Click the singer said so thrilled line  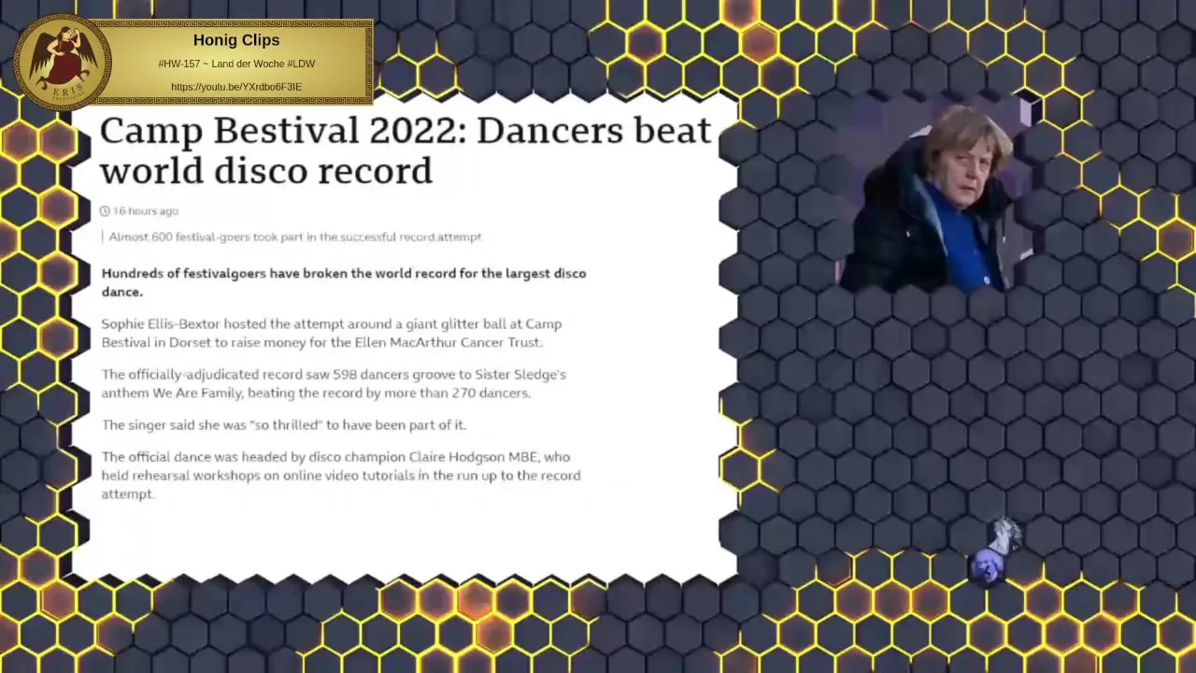pos(284,424)
